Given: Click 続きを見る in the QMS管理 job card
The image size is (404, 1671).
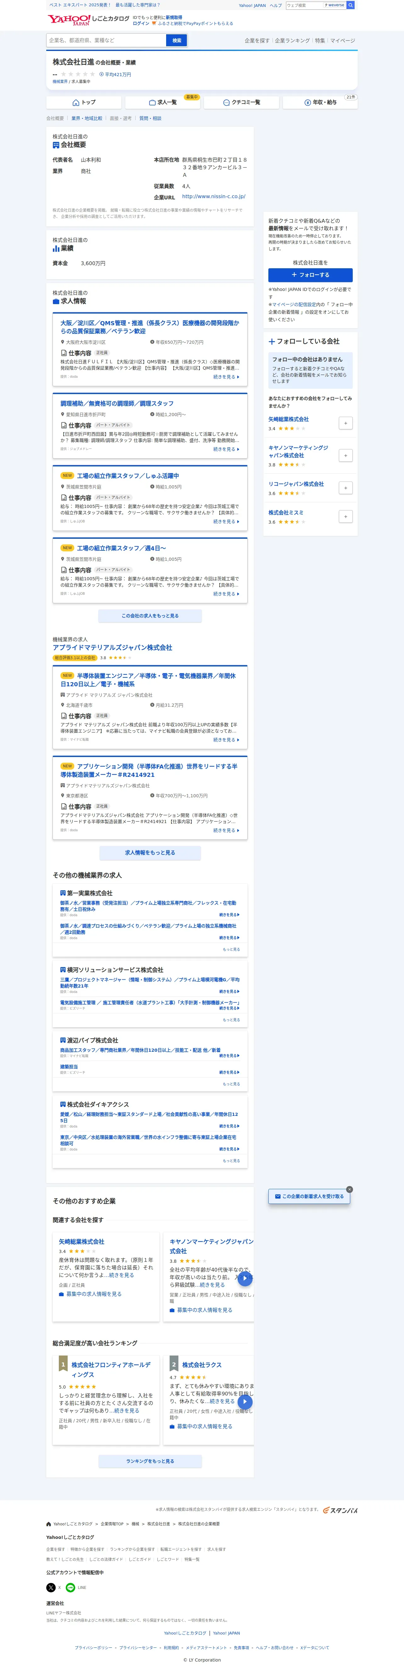Looking at the screenshot, I should click(x=226, y=377).
